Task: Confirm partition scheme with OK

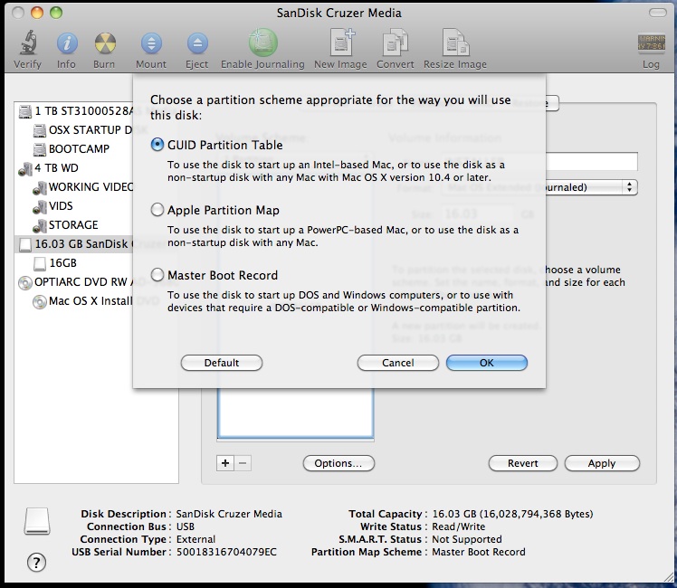Action: tap(487, 363)
